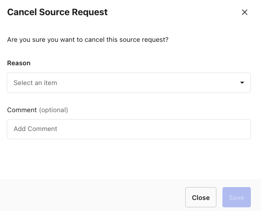
Task: Click the '(optional)' text beside Comment
Action: pos(54,110)
